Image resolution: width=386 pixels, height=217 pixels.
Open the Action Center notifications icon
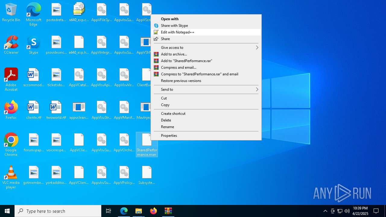click(376, 211)
